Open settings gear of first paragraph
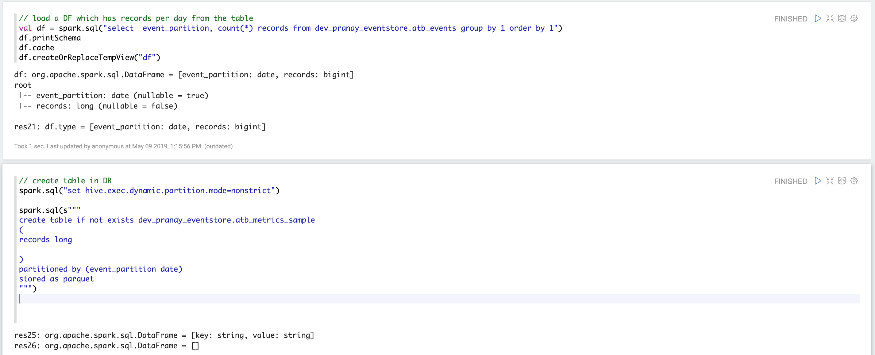This screenshot has height=355, width=875. (x=854, y=18)
